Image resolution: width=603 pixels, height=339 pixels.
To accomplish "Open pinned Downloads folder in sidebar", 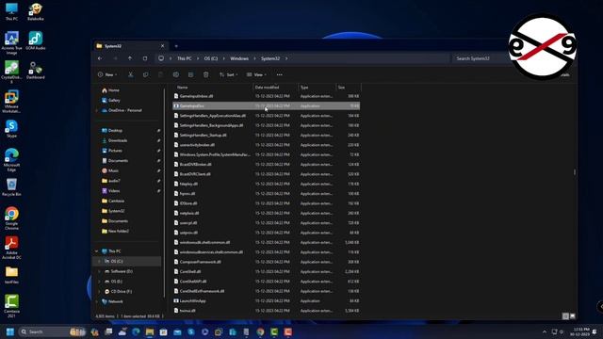I will coord(114,140).
